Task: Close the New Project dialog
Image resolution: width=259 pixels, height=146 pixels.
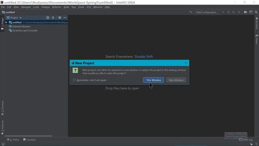Action: point(186,63)
